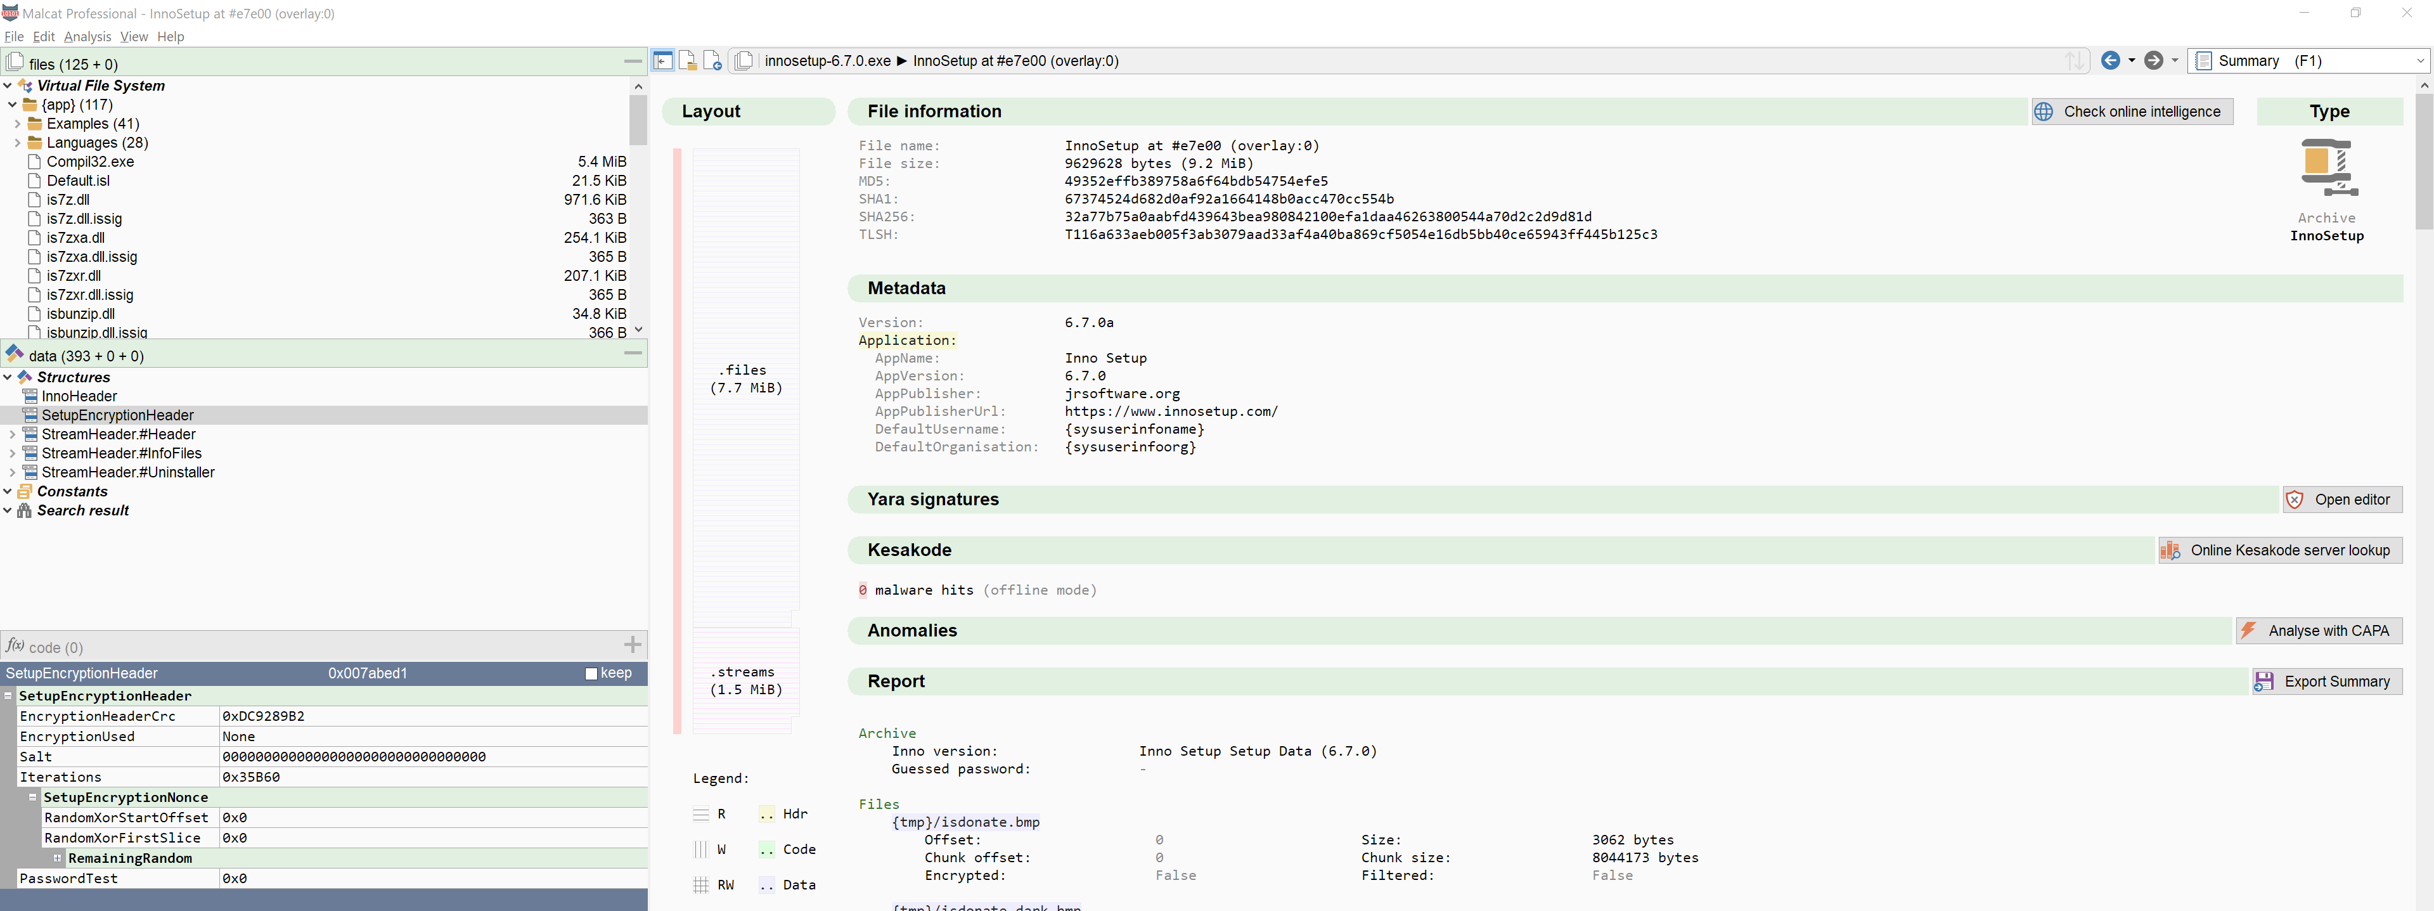Expand the RemainingRandom structure field
2434x911 pixels.
click(x=56, y=858)
